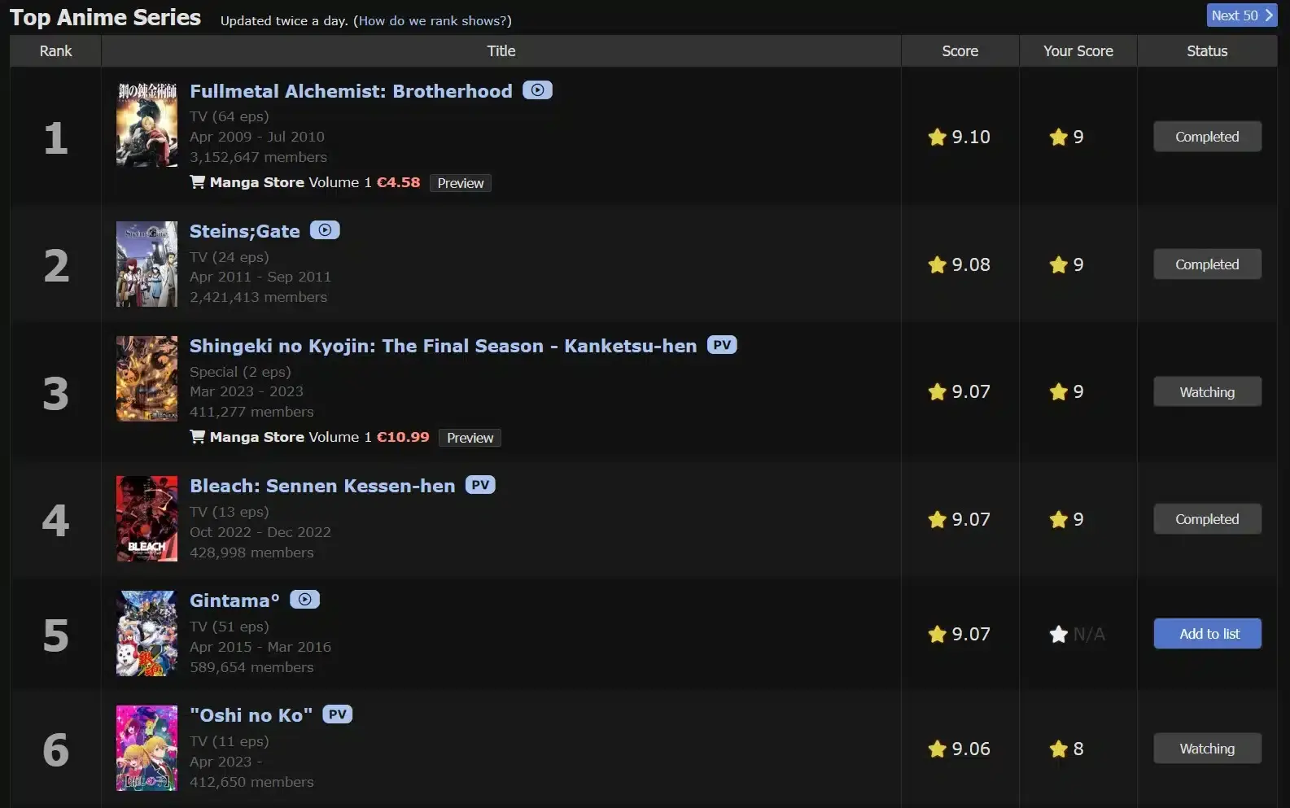Open the Fullmetal Alchemist: Brotherhood cover thumbnail
Screen dimensions: 1290x808
tap(146, 124)
